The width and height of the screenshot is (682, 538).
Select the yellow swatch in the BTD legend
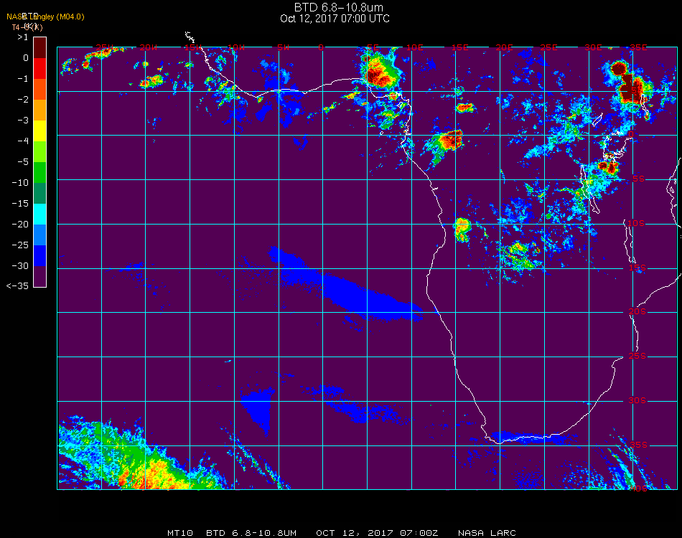click(39, 131)
